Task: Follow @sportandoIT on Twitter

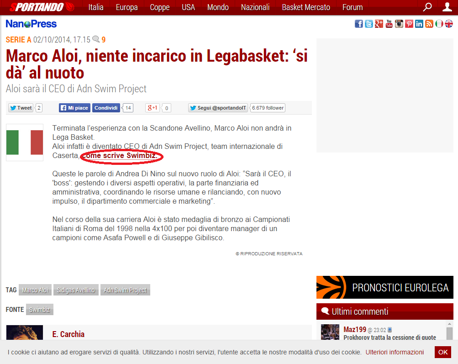Action: [x=218, y=108]
